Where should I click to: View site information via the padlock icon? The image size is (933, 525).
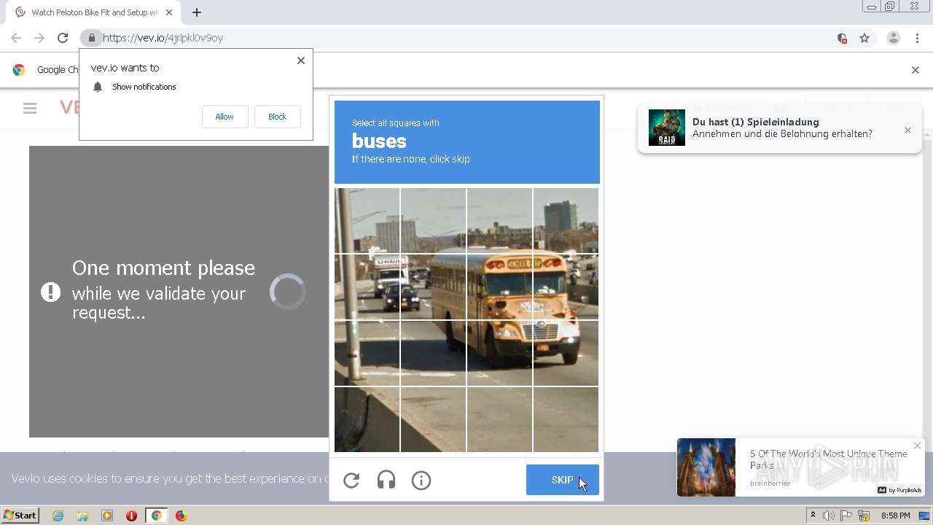pos(91,38)
